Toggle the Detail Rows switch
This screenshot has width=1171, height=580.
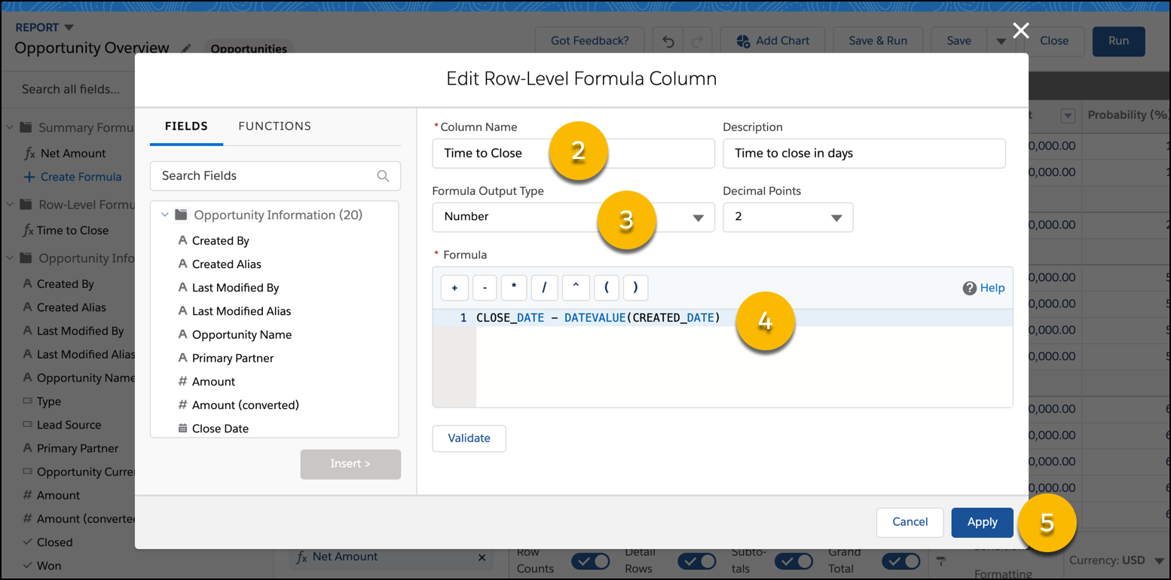(x=697, y=562)
